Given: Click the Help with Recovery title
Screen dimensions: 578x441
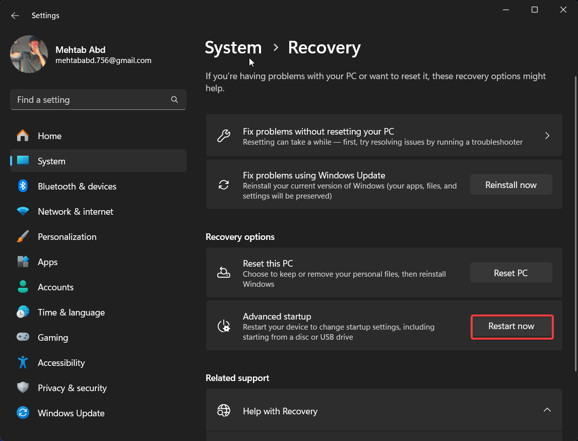Looking at the screenshot, I should (280, 411).
